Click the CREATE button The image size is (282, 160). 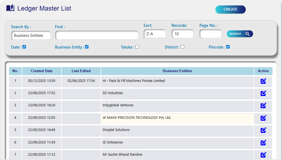click(230, 9)
